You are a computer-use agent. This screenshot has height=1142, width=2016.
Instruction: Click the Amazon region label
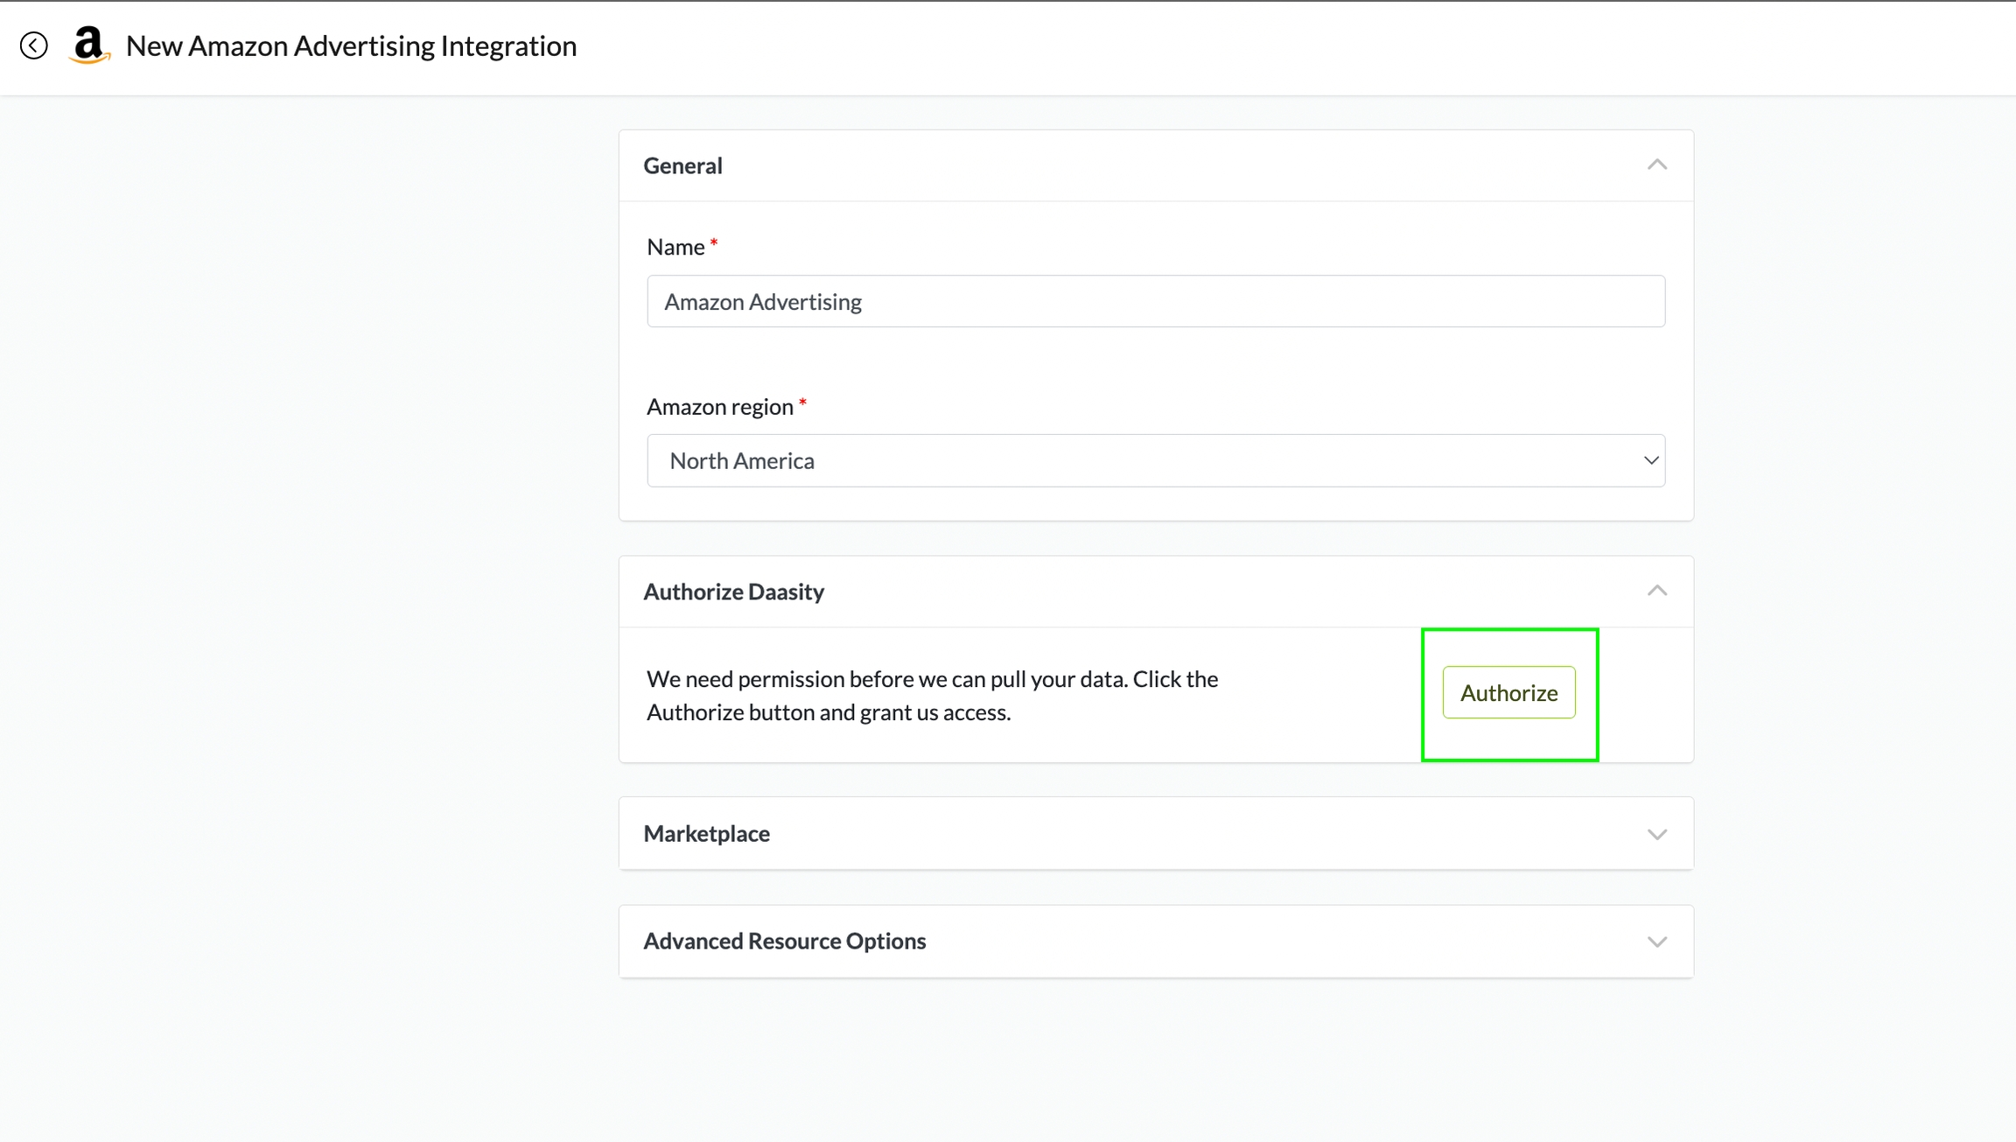pyautogui.click(x=719, y=406)
